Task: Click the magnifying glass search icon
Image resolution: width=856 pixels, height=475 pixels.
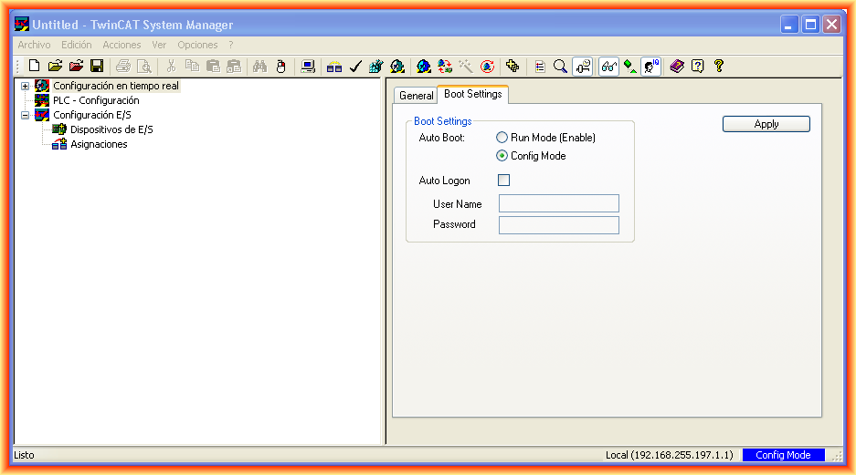Action: 560,66
